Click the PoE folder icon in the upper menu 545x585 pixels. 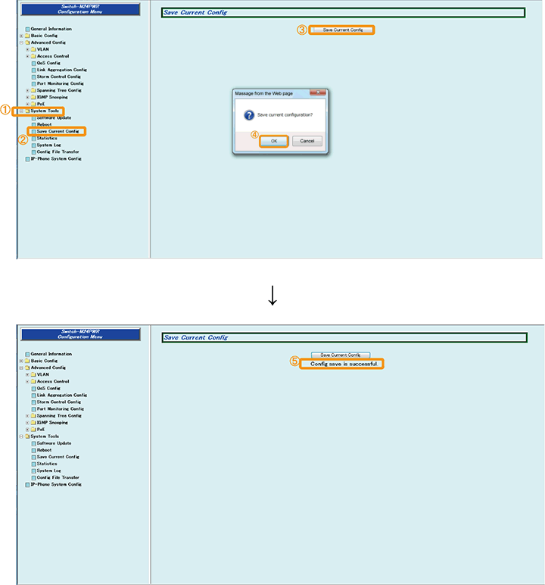click(x=33, y=104)
